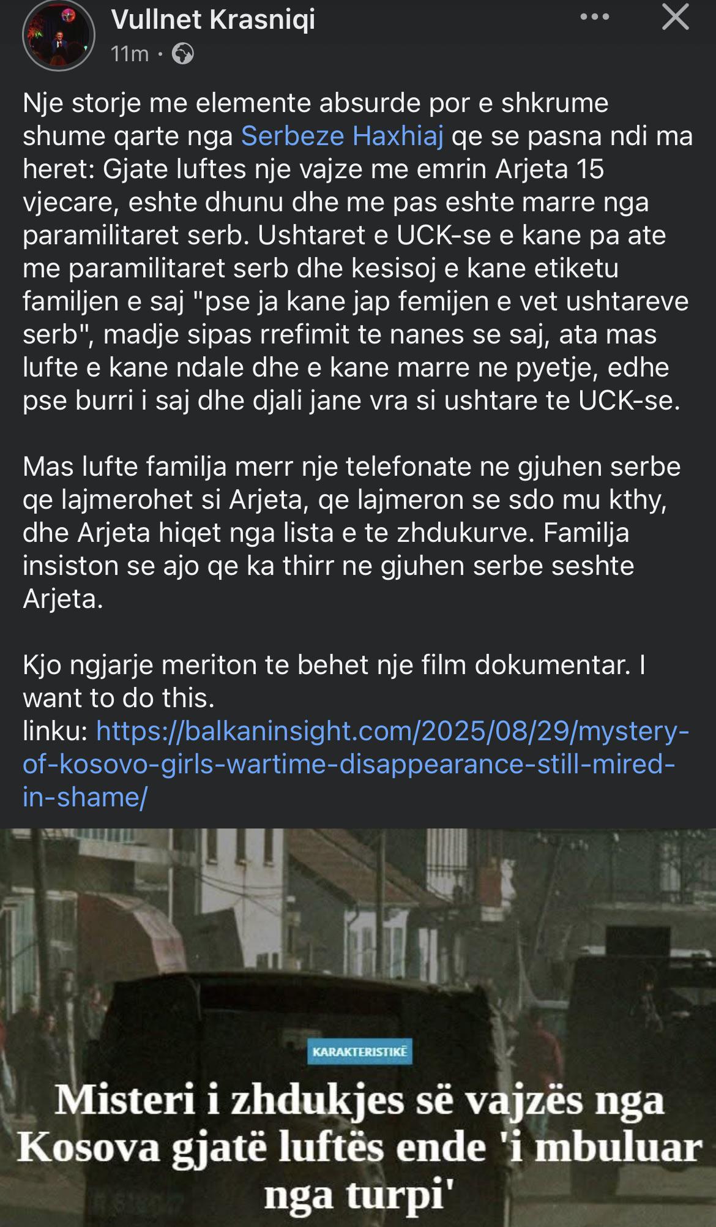Click the 'linku:' label before the URL
Viewport: 716px width, 1227px height.
[x=56, y=732]
